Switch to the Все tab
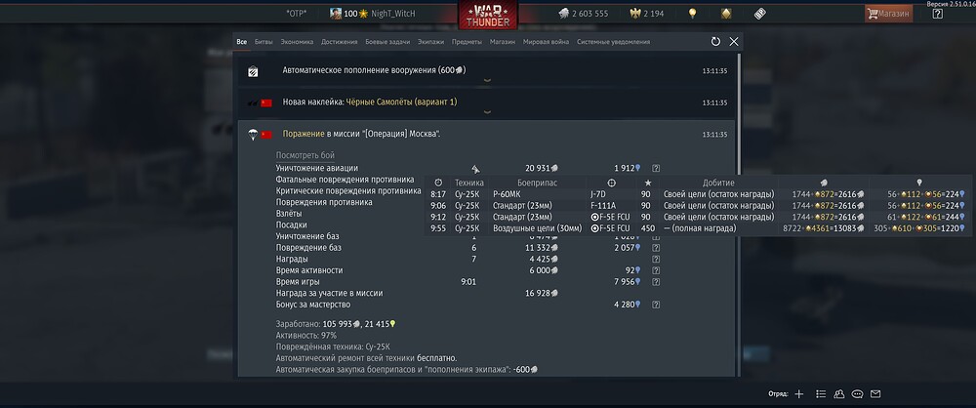The height and width of the screenshot is (408, 976). point(241,42)
